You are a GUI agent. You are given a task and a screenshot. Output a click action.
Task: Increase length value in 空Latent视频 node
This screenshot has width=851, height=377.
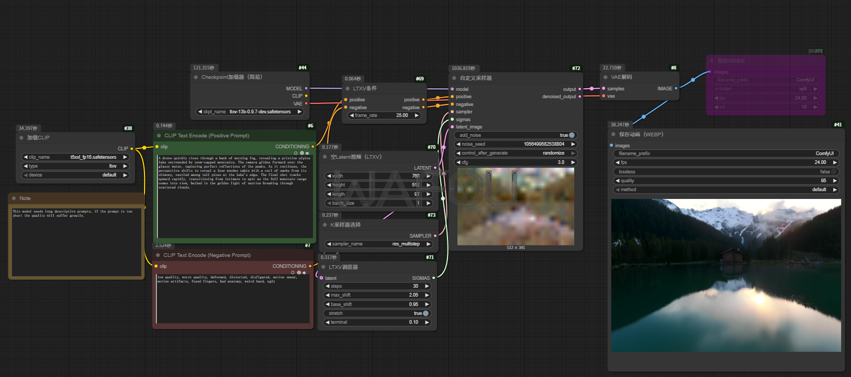point(428,194)
